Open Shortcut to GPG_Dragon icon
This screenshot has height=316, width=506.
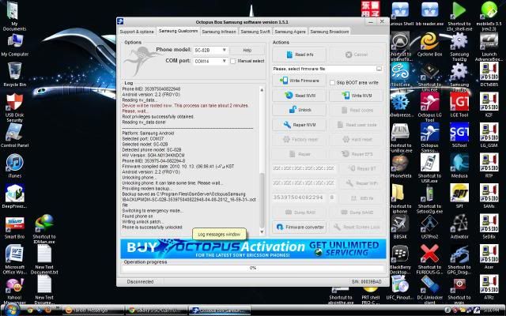coord(459,260)
